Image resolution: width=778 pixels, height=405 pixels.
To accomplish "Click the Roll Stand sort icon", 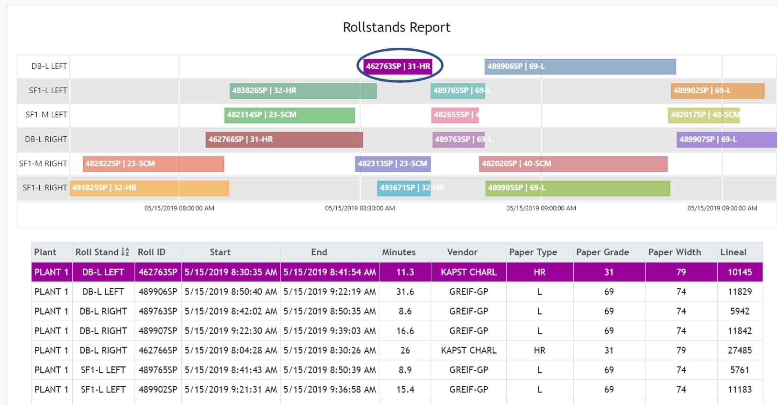I will [125, 252].
